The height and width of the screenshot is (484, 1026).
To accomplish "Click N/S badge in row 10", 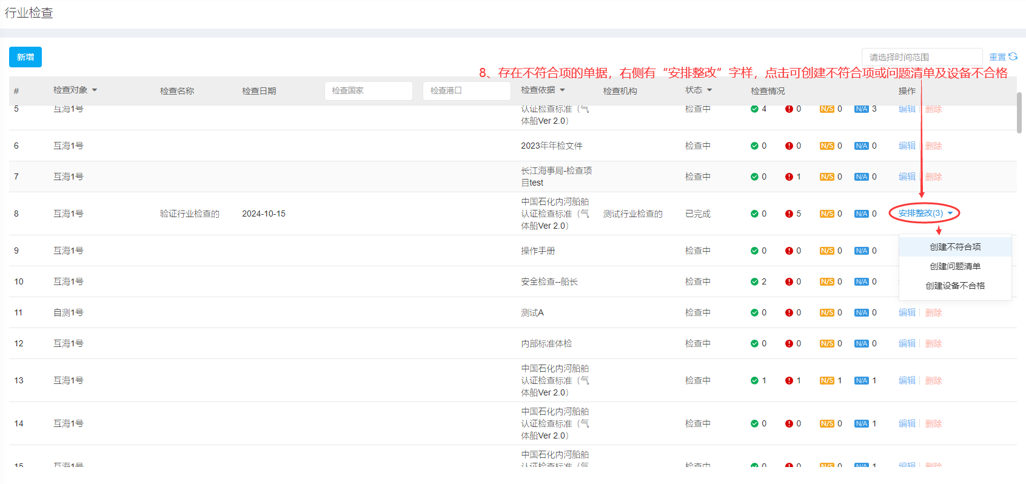I will (827, 281).
